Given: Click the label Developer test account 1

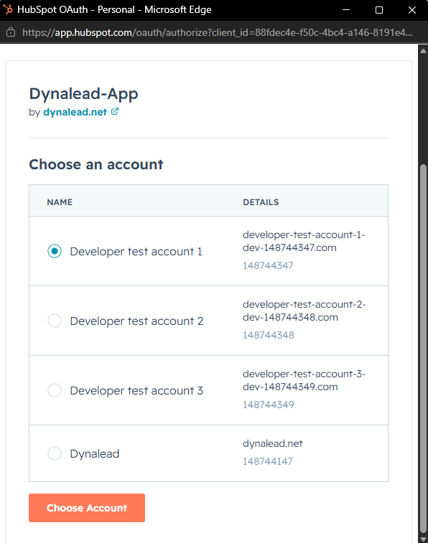Looking at the screenshot, I should [136, 251].
